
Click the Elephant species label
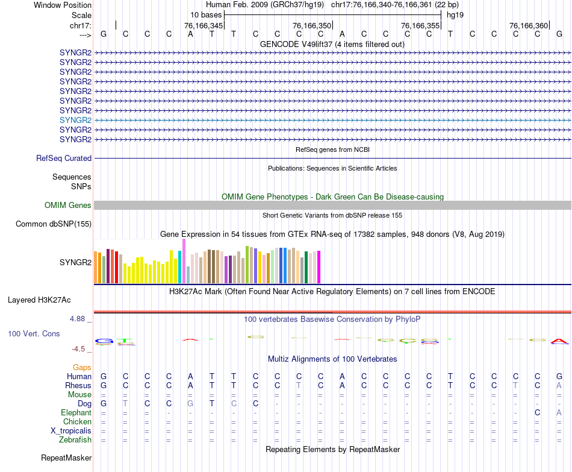[x=76, y=412]
